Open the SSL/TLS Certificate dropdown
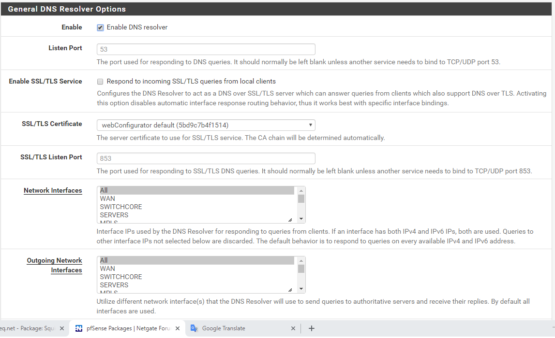This screenshot has width=555, height=338. point(206,126)
